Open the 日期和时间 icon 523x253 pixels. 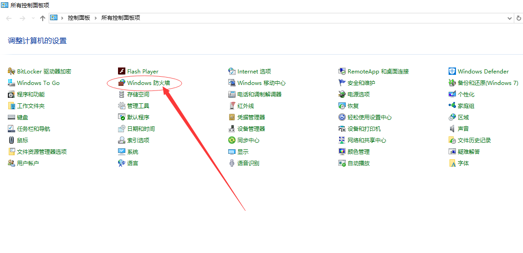tap(121, 129)
